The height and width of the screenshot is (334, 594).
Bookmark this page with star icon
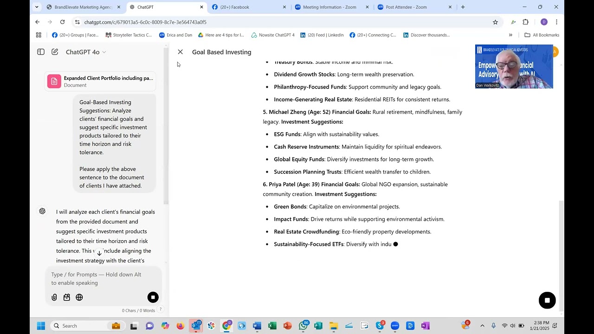[495, 22]
